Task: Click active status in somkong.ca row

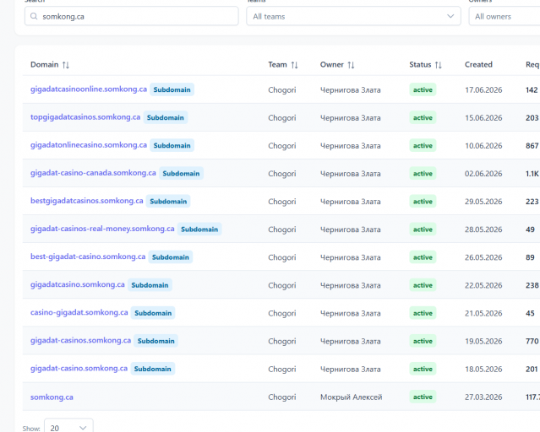Action: 423,397
